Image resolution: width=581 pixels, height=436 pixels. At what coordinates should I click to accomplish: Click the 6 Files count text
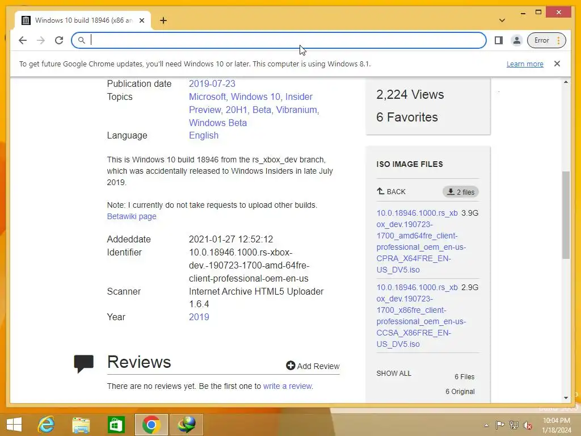[x=464, y=377]
